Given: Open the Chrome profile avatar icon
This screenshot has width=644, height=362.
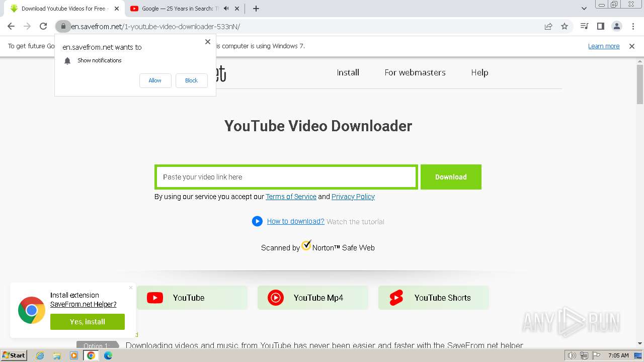Looking at the screenshot, I should pos(616,26).
